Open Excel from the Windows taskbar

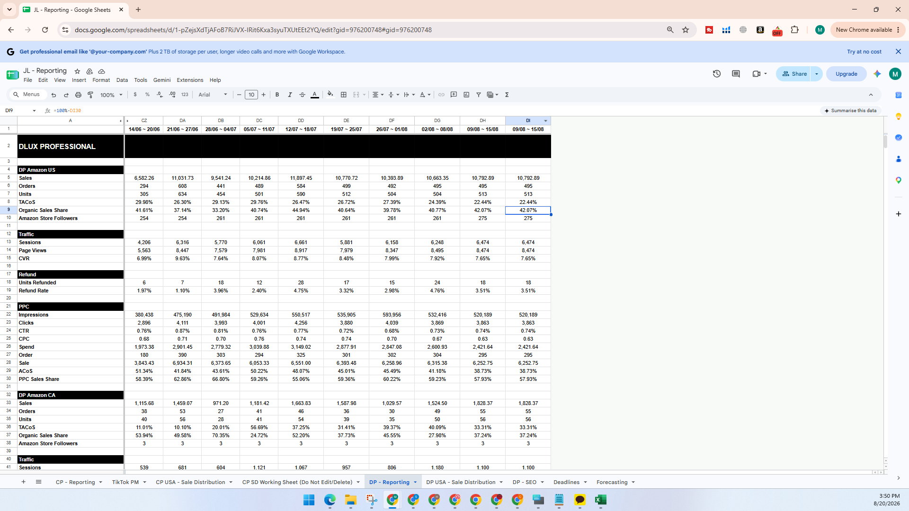tap(601, 500)
